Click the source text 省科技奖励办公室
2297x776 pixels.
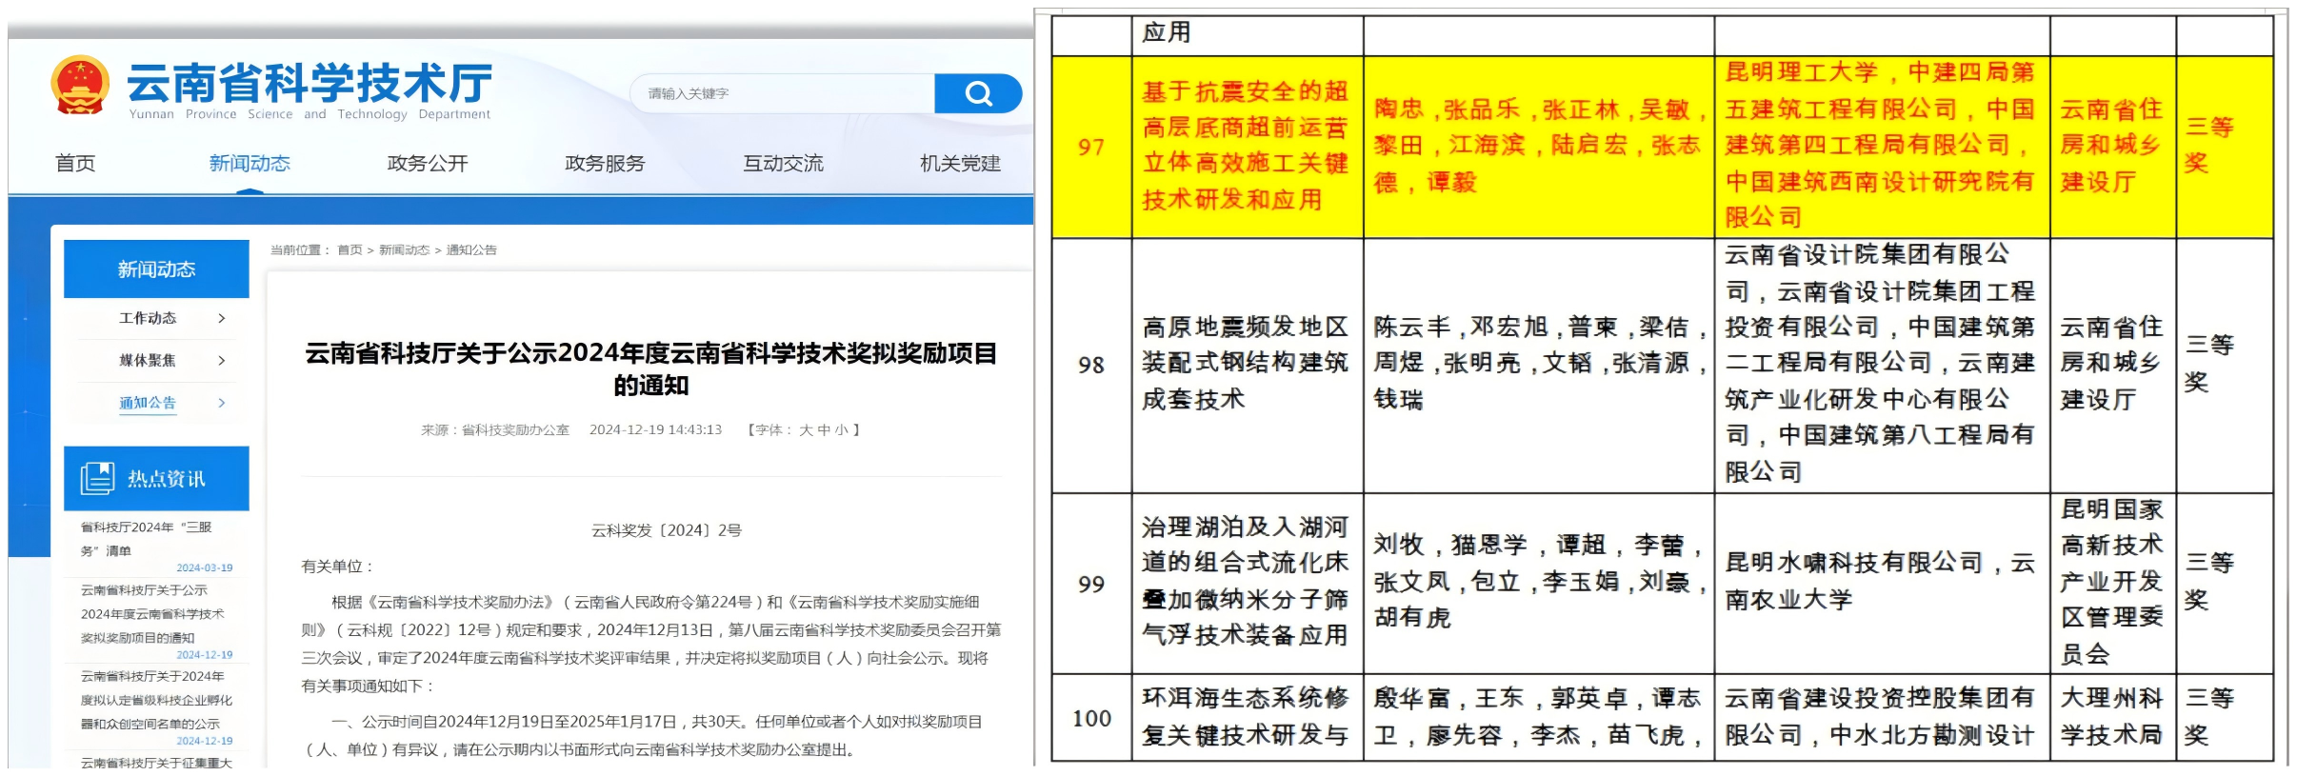[515, 430]
